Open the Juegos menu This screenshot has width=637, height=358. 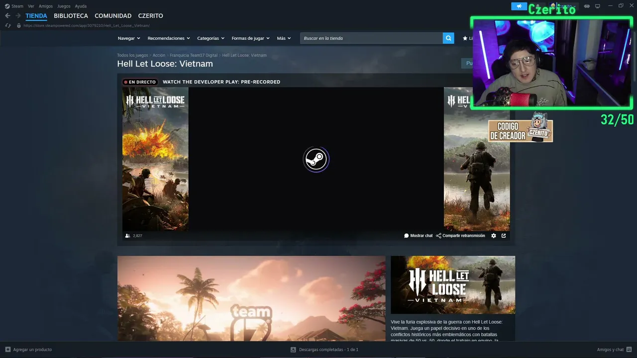click(64, 6)
